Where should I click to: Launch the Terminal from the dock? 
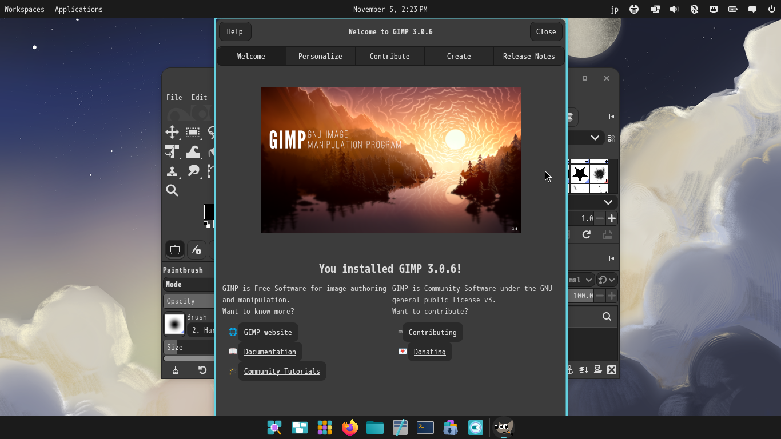pyautogui.click(x=425, y=428)
